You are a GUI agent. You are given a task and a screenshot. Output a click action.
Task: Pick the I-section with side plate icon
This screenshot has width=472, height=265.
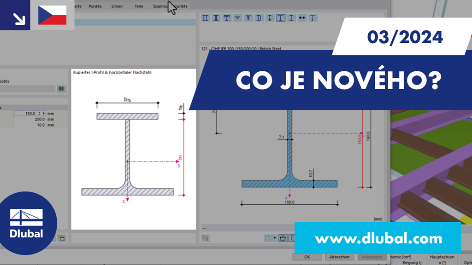(259, 18)
